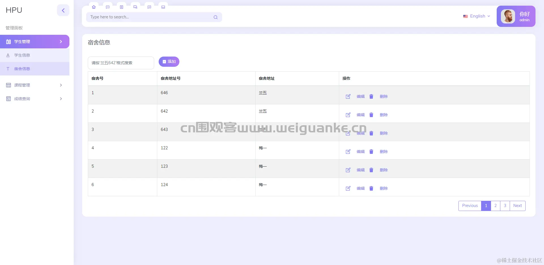The height and width of the screenshot is (265, 544).
Task: Expand the 课程管理 menu chevron
Action: pyautogui.click(x=61, y=85)
